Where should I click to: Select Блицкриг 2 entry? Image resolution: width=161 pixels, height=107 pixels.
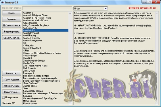coord(45,73)
